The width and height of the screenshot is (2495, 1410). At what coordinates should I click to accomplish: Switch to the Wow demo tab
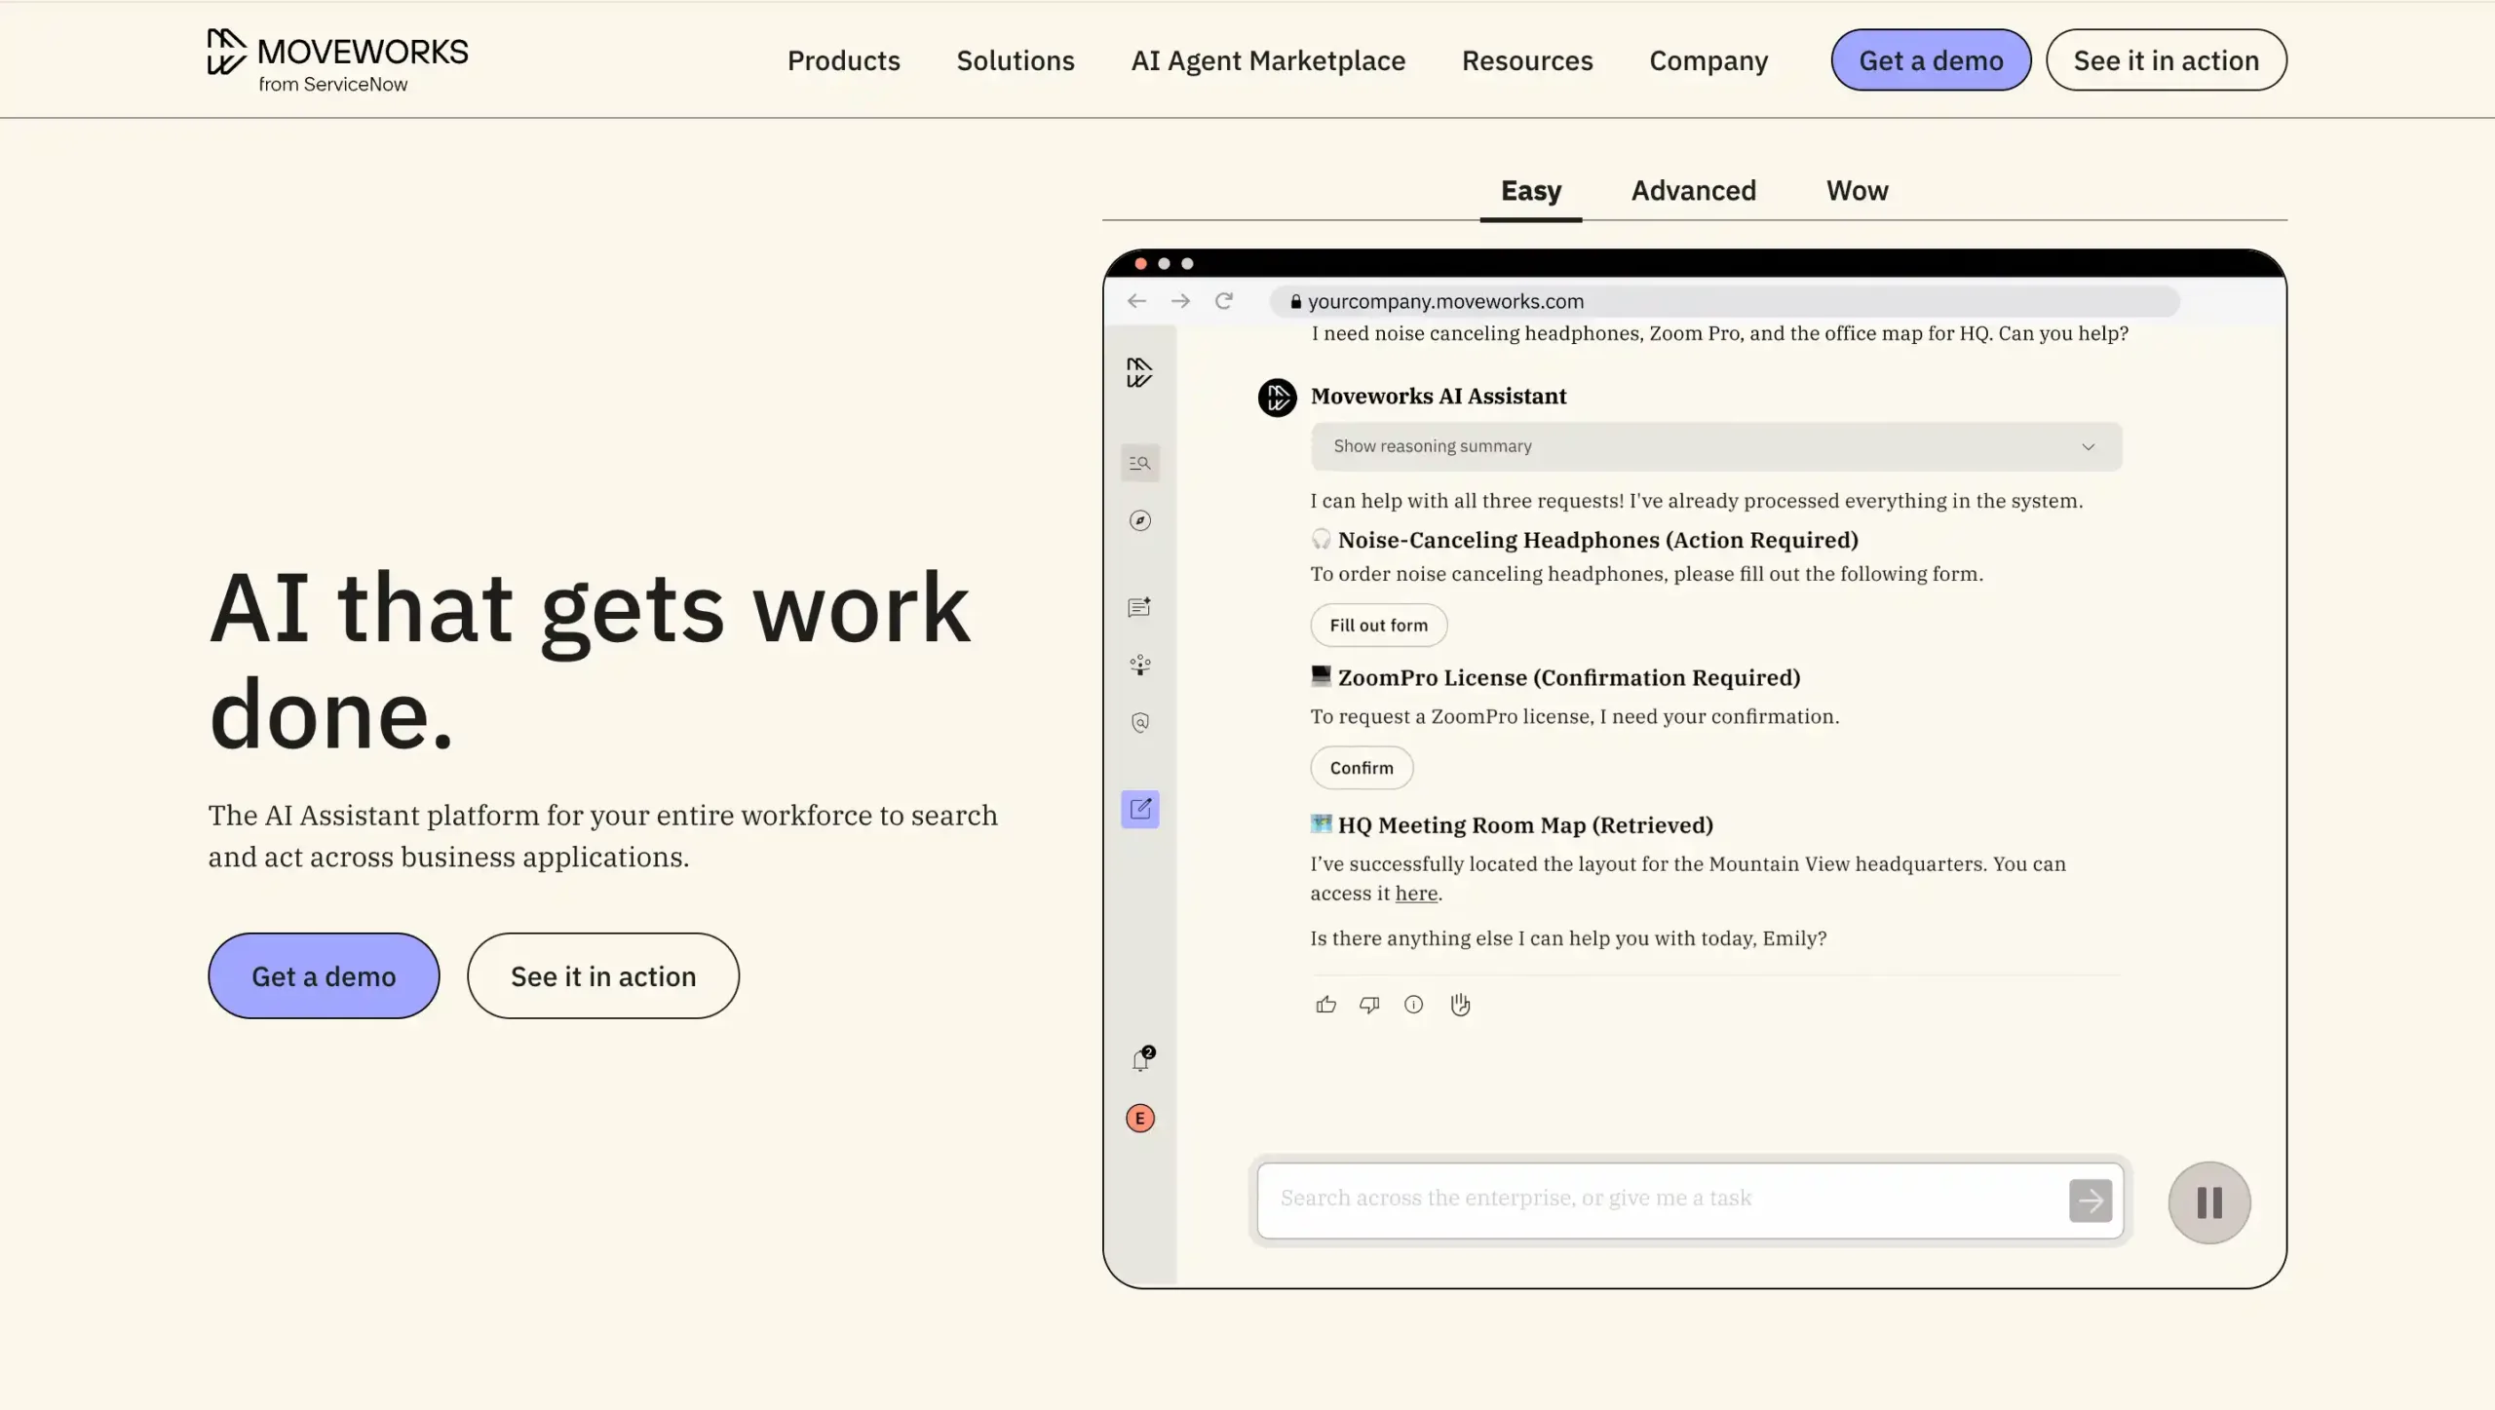(1858, 191)
